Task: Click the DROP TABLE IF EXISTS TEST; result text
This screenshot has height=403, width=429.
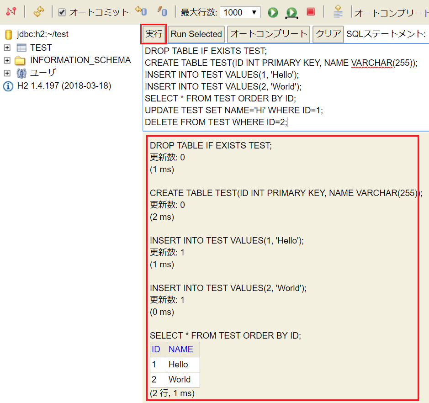Action: coord(211,146)
